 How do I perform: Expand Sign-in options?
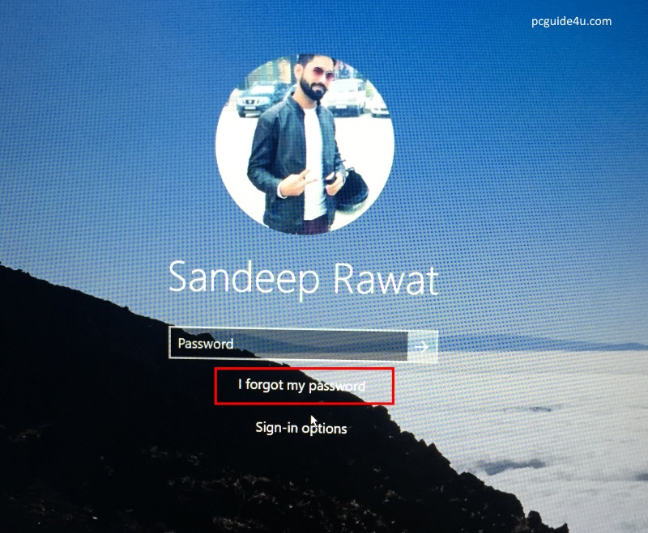(x=301, y=428)
